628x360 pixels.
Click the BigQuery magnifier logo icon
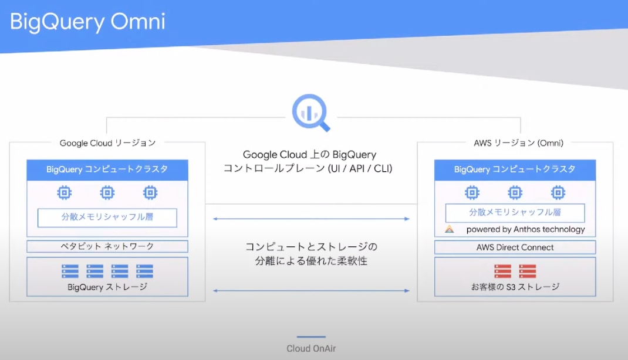pyautogui.click(x=311, y=113)
